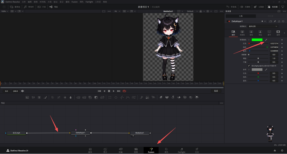Image resolution: width=287 pixels, height=154 pixels.
Task: Toggle loop playback
Action: (124, 91)
